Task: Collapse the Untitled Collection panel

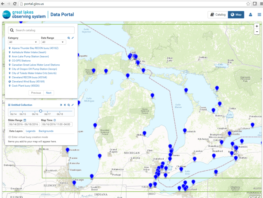Action: coord(73,105)
